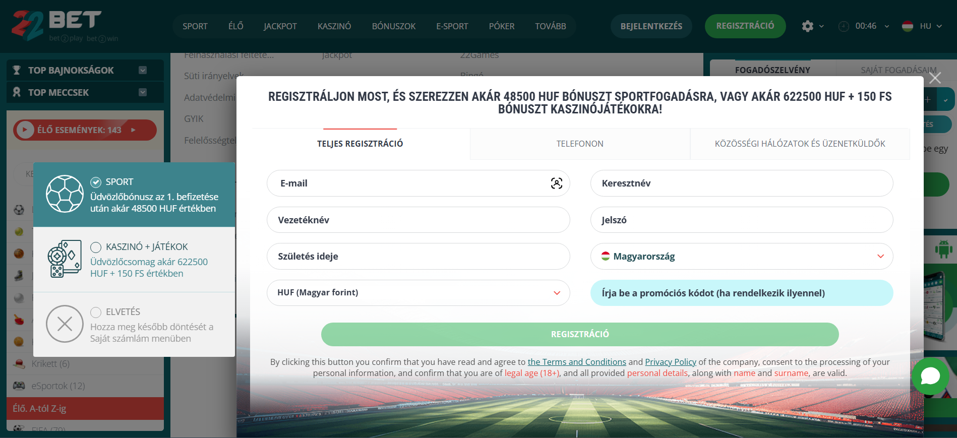This screenshot has height=438, width=957.
Task: Select the SPORT bonus radio option
Action: pyautogui.click(x=96, y=182)
